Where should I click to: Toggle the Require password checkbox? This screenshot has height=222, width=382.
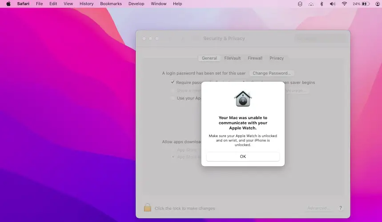173,82
